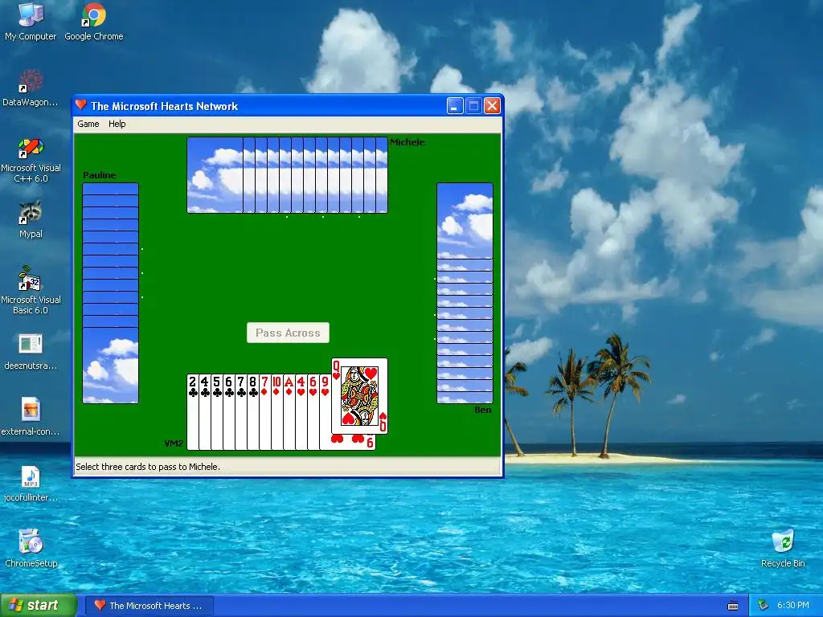This screenshot has width=823, height=617.
Task: Choose the 9 of hearts card
Action: [325, 412]
